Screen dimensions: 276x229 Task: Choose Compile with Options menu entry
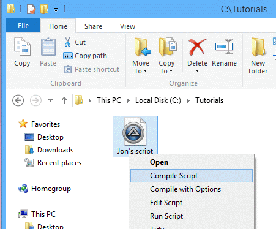coord(192,189)
